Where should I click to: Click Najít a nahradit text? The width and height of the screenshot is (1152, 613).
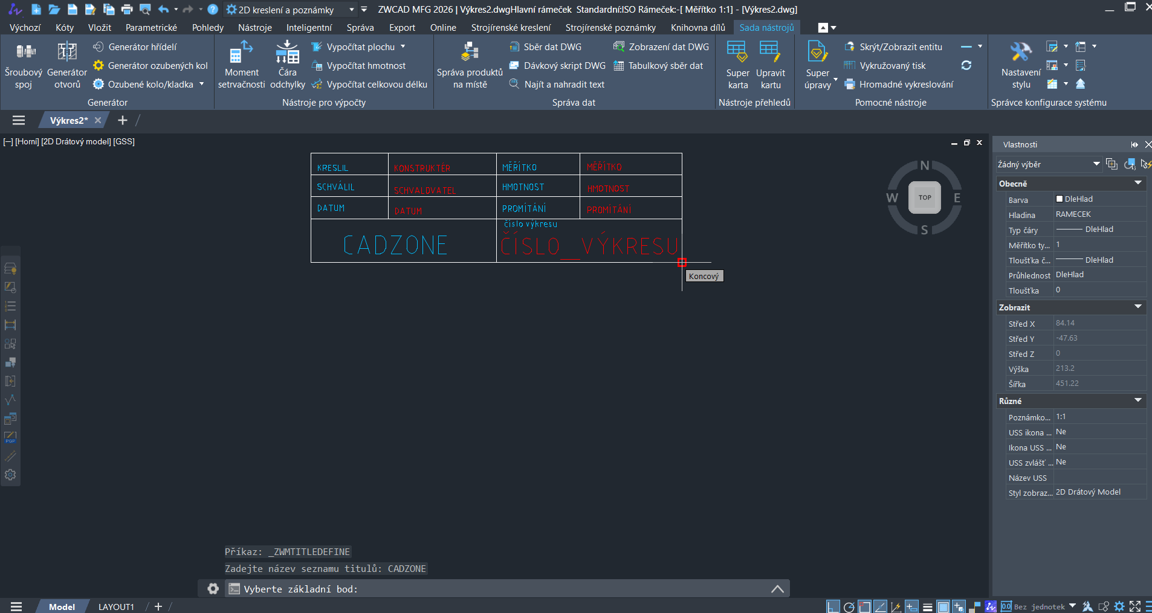tap(563, 85)
